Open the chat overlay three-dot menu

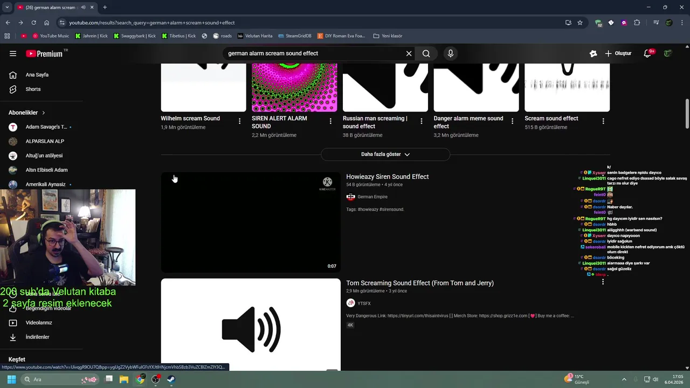click(x=603, y=281)
